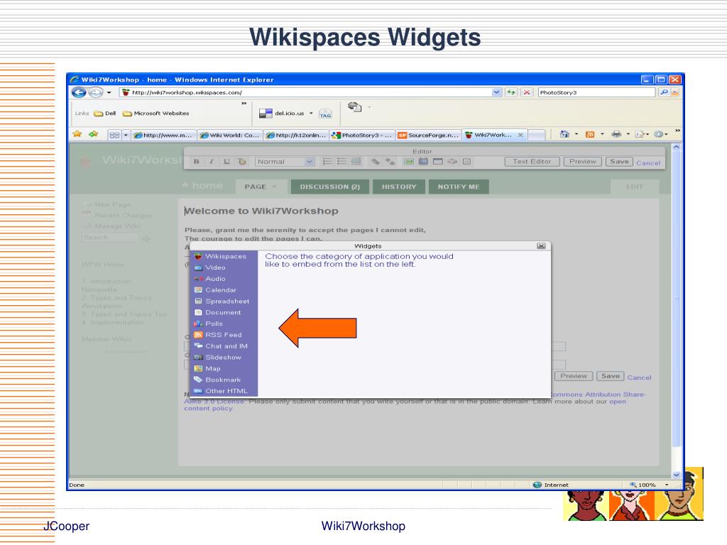Close the Widgets dialog
The width and height of the screenshot is (727, 545).
[x=541, y=246]
